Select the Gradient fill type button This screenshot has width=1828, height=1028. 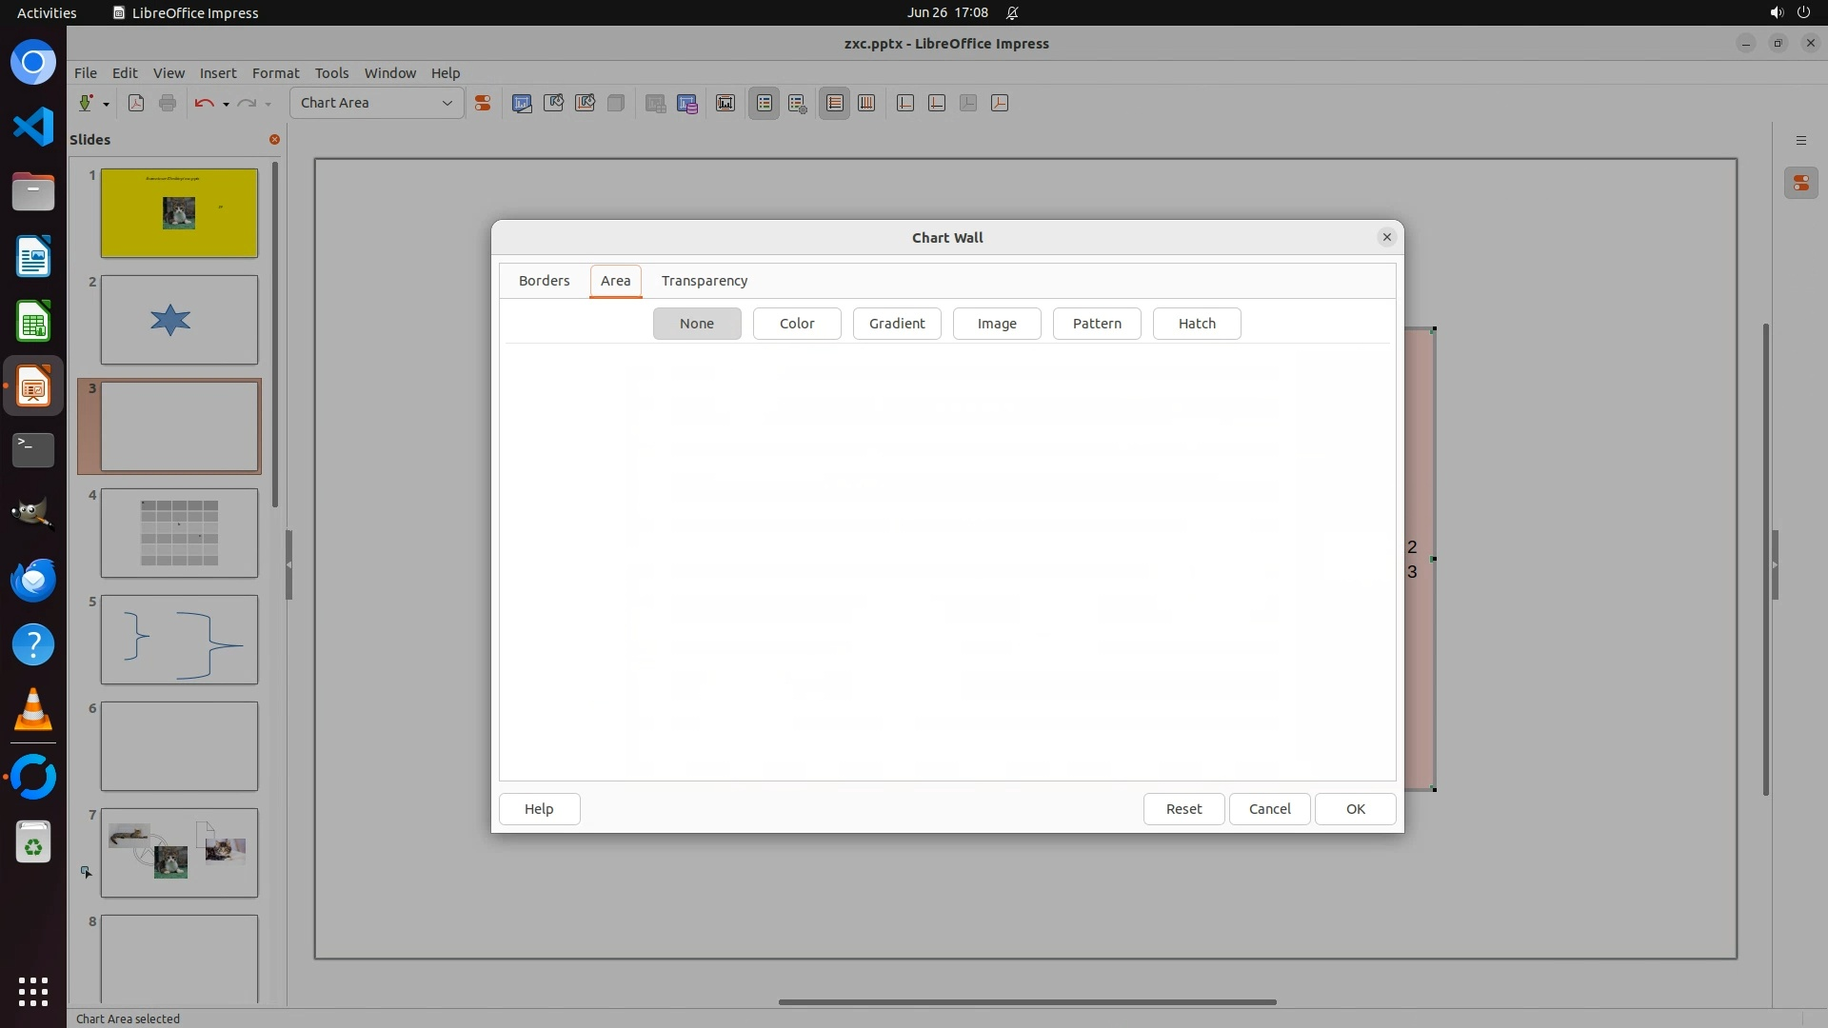896,324
